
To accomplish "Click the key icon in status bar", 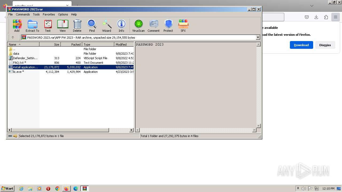I will [15, 136].
